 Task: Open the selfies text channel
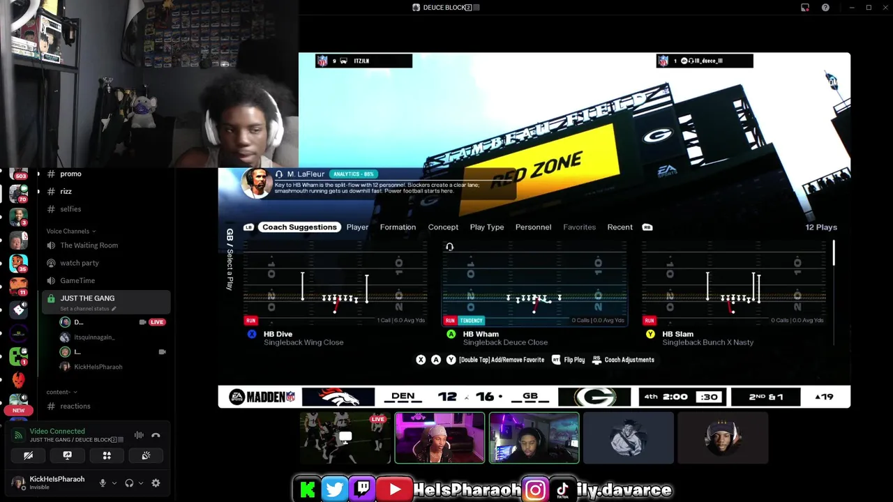click(x=70, y=209)
